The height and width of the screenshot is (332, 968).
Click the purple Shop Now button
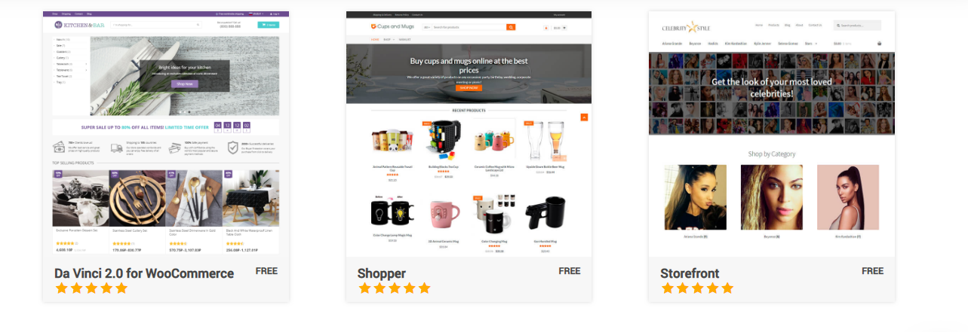[184, 84]
